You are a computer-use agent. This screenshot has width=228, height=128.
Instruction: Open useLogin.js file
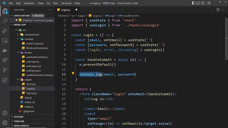point(32,62)
